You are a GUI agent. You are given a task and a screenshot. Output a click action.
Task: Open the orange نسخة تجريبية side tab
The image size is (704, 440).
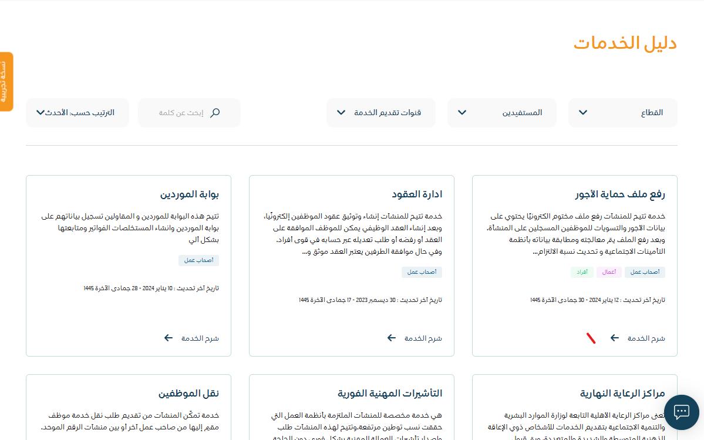(x=6, y=82)
